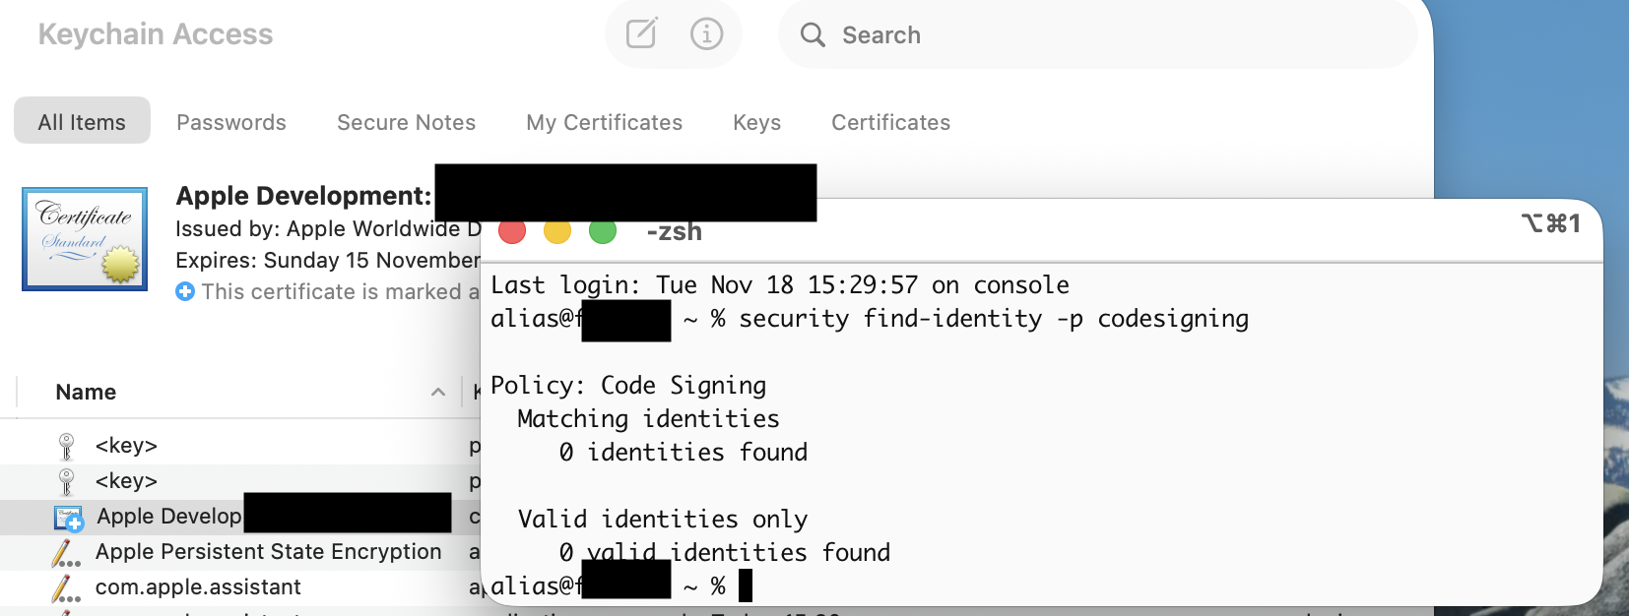Viewport: 1629px width, 616px height.
Task: Switch to the Keys tab
Action: 756,122
